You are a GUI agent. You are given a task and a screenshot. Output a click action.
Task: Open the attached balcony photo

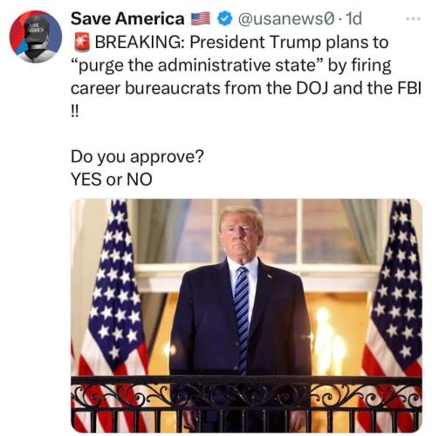[x=246, y=316]
